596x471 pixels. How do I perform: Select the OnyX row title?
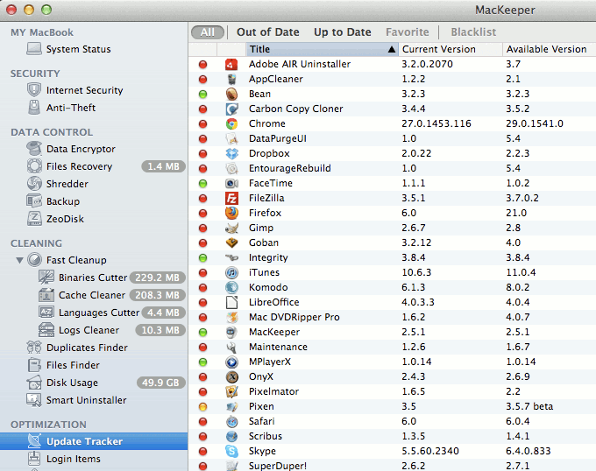(x=261, y=376)
